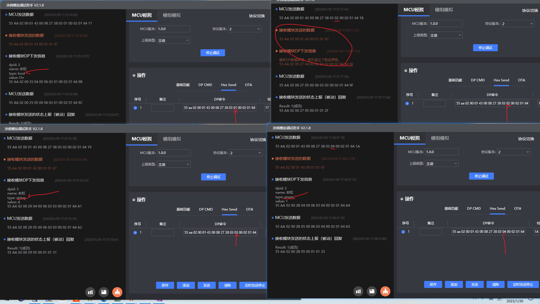Click DP命令 hex field in top-right window
Screen dimensions: 540x304
tap(492, 103)
